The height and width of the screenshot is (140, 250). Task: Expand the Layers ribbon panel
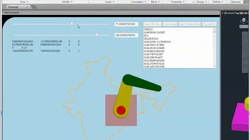[109, 2]
